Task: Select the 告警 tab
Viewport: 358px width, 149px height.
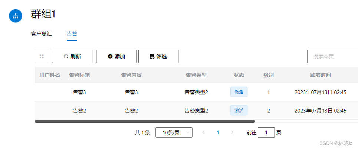Action: pos(72,34)
